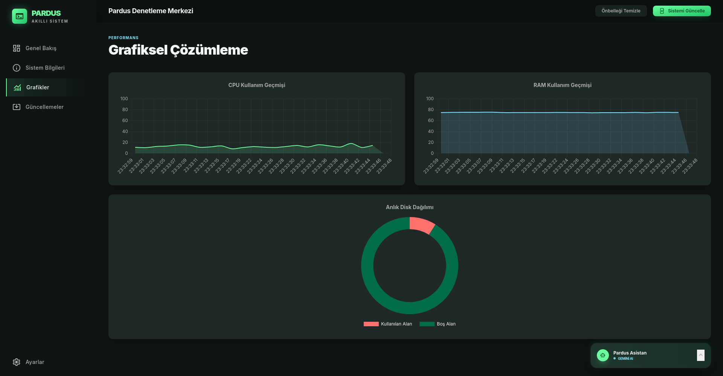The image size is (723, 376).
Task: Click the icon inside Sistemi Güncelle button
Action: click(x=662, y=11)
